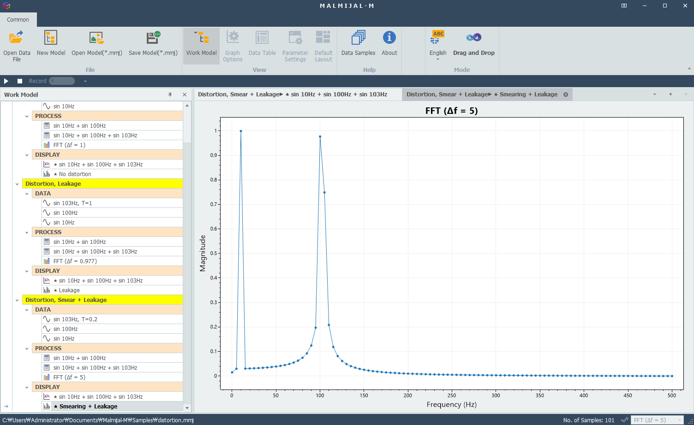Select sin 103Hz, T=1 data item
Viewport: 694px width, 425px height.
112,203
